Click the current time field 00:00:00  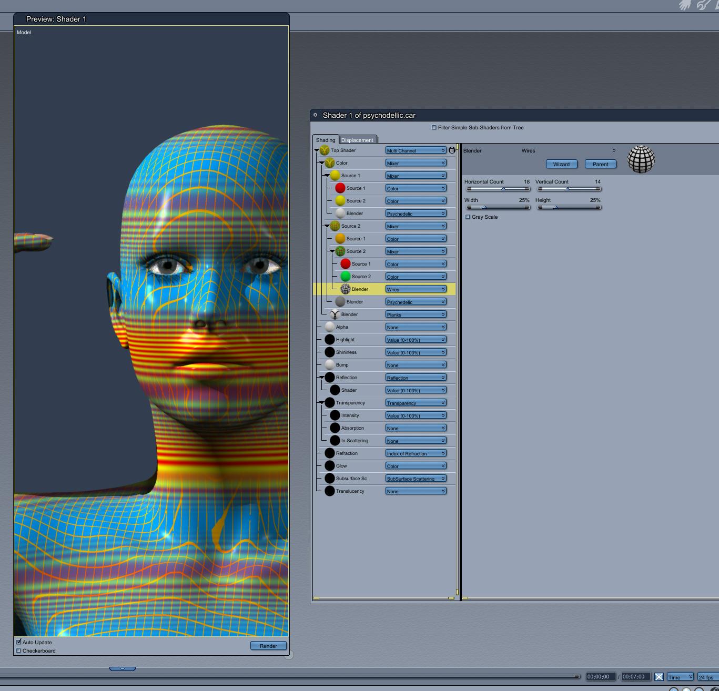pos(601,677)
